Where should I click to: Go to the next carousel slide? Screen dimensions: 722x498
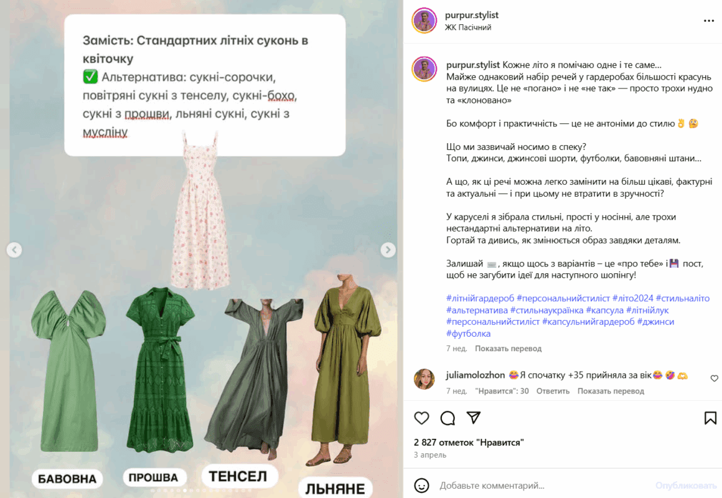tap(388, 250)
